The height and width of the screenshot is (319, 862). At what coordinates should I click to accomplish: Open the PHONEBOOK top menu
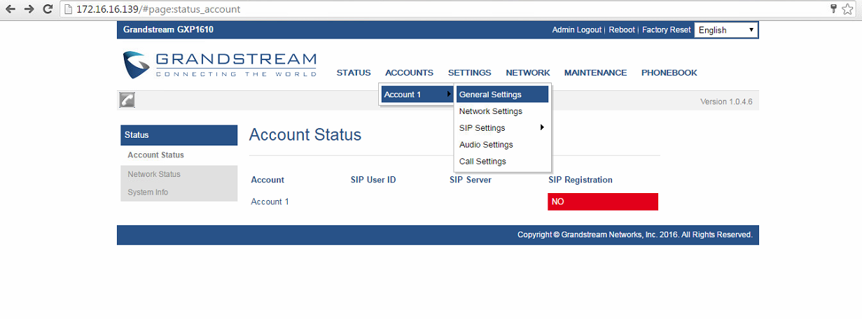click(x=669, y=73)
